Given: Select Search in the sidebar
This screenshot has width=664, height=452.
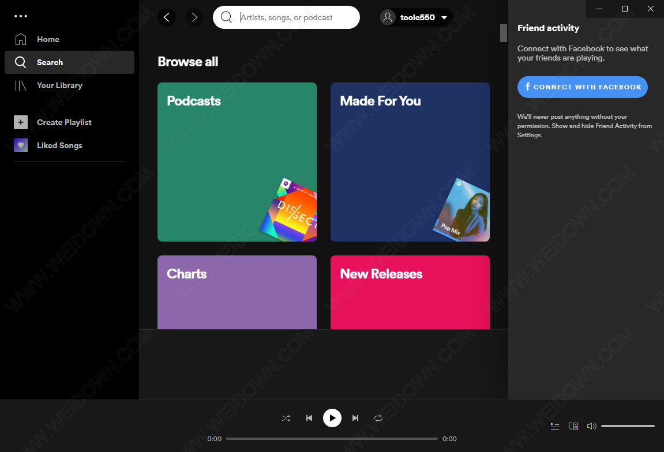Looking at the screenshot, I should [x=69, y=62].
